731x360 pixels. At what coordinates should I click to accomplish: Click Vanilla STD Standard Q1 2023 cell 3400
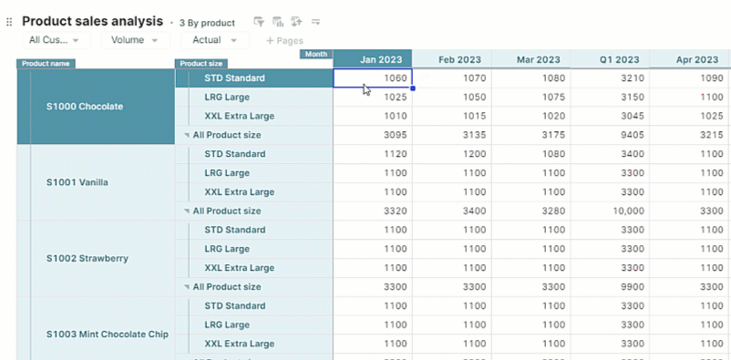click(x=611, y=154)
